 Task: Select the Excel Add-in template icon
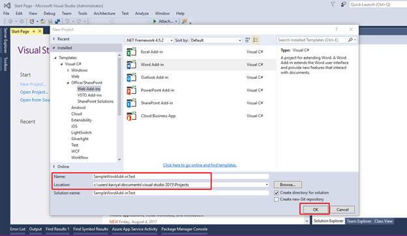(x=131, y=52)
